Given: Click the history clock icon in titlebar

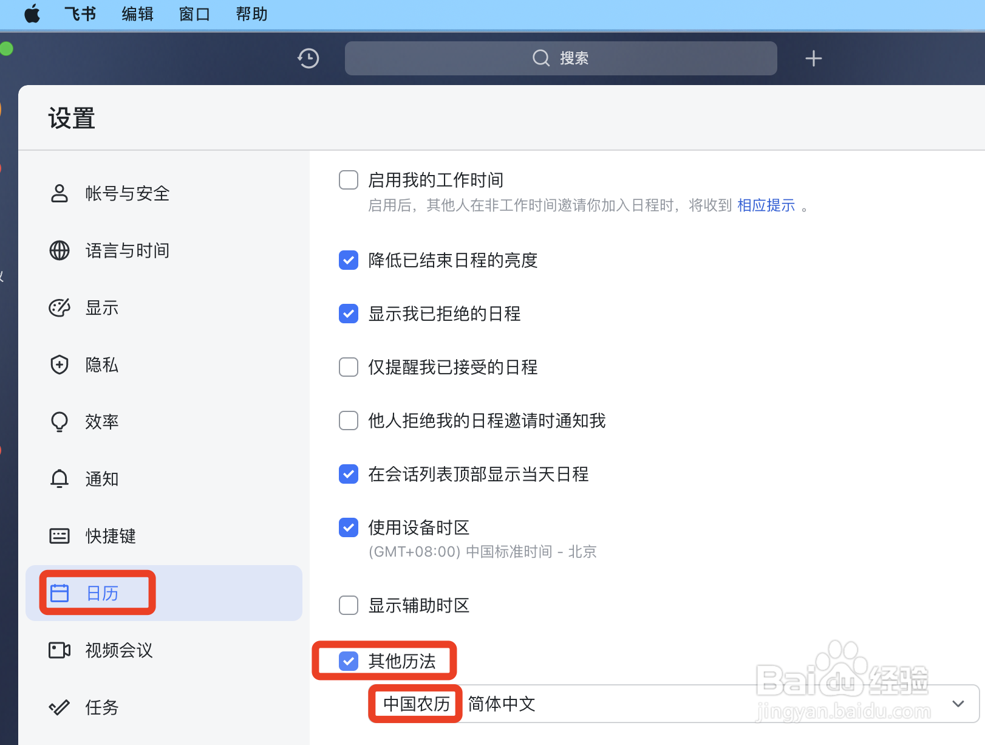Looking at the screenshot, I should coord(308,58).
